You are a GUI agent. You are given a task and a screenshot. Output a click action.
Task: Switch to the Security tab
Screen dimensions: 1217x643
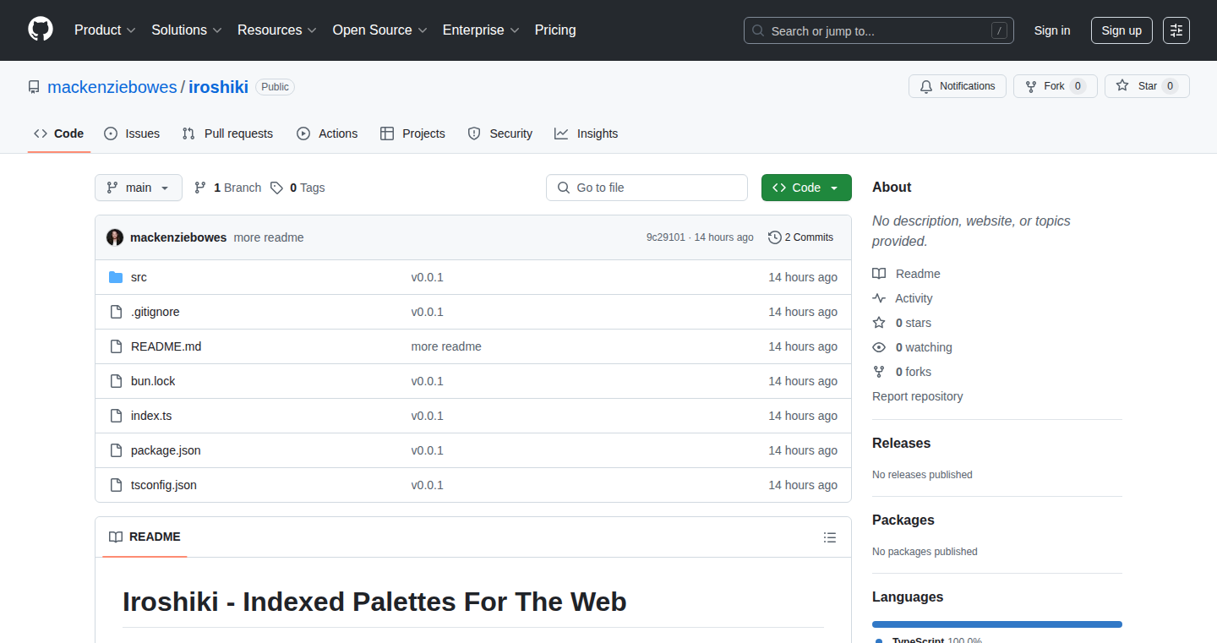tap(500, 134)
